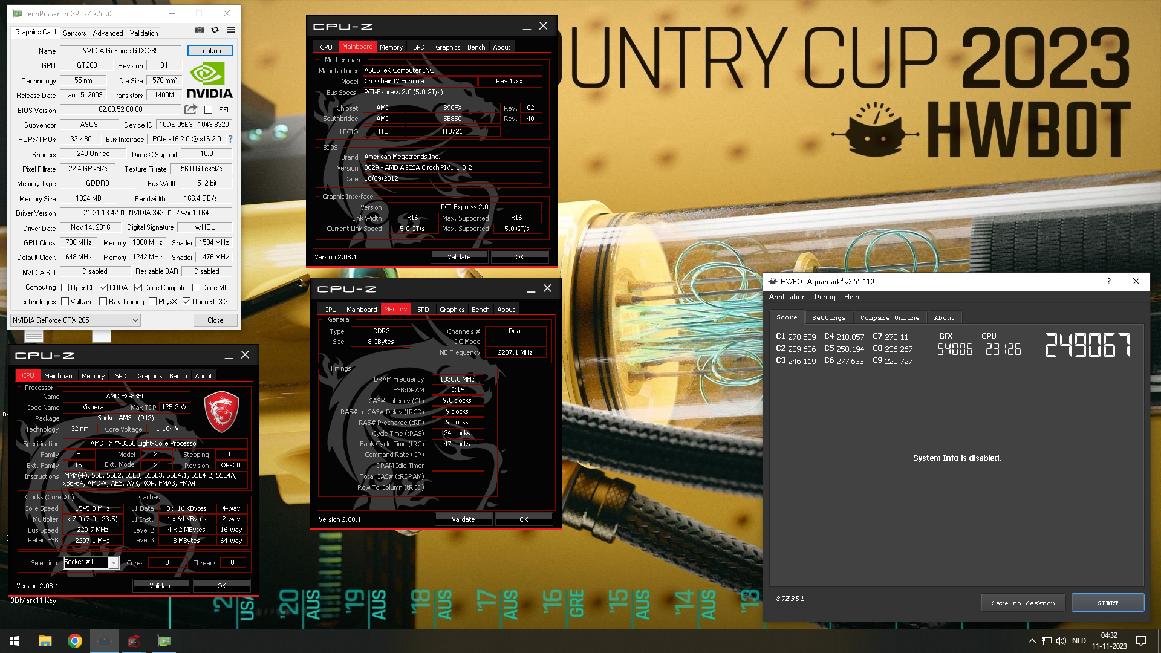This screenshot has width=1161, height=653.
Task: Open the Socket #1 selection dropdown
Action: pyautogui.click(x=91, y=562)
